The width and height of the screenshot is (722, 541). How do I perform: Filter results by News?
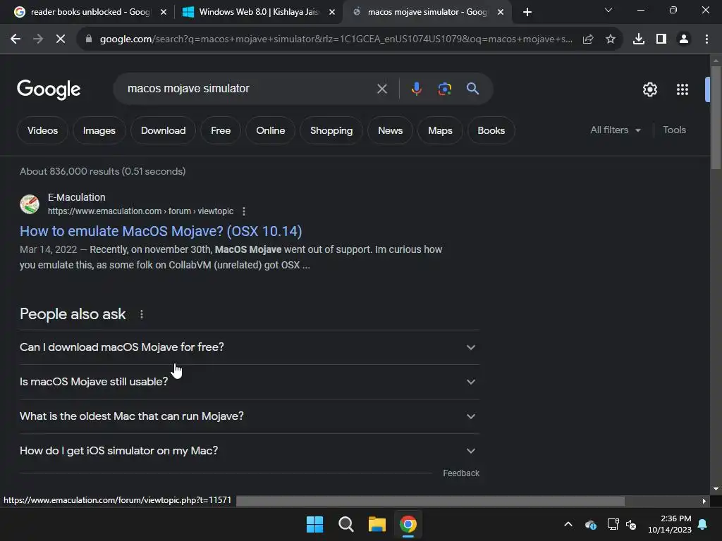click(390, 130)
